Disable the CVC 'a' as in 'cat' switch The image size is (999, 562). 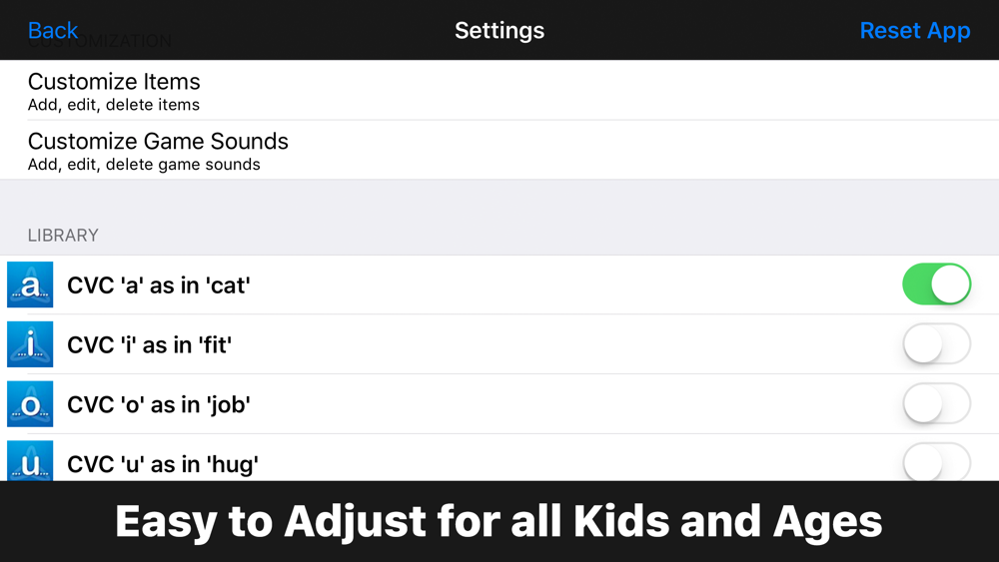pyautogui.click(x=936, y=284)
